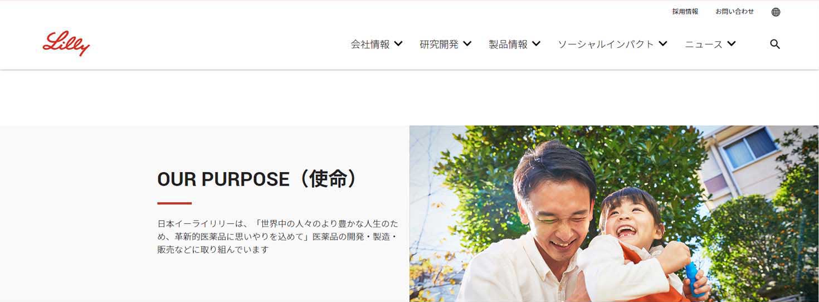Screen dimensions: 819x302
Task: Open the ソーシャルインパクト menu label
Action: click(x=606, y=44)
